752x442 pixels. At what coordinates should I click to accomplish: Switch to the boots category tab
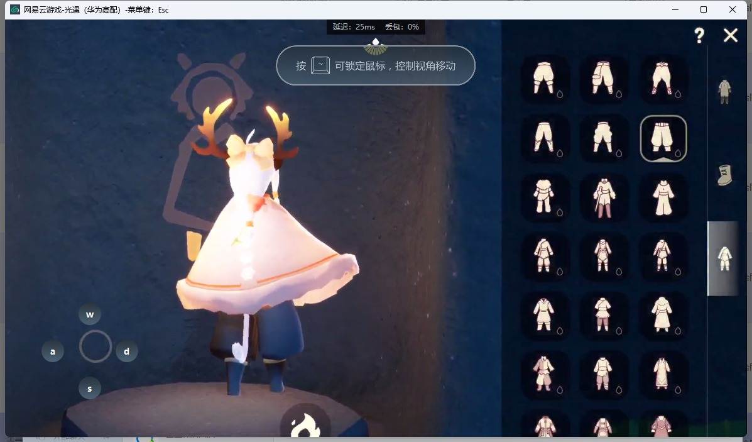[724, 175]
